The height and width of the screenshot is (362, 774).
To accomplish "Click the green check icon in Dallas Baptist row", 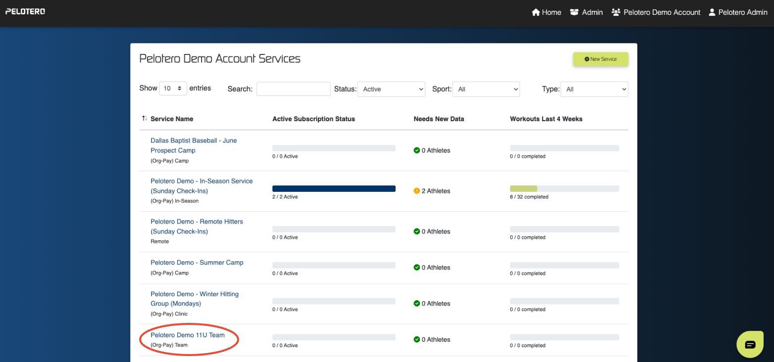I will pyautogui.click(x=416, y=150).
